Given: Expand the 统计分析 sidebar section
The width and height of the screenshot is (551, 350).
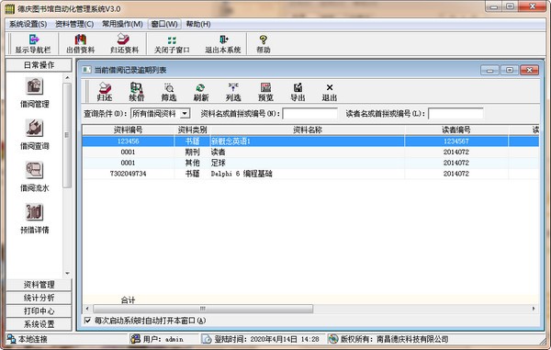Looking at the screenshot, I should pyautogui.click(x=39, y=298).
